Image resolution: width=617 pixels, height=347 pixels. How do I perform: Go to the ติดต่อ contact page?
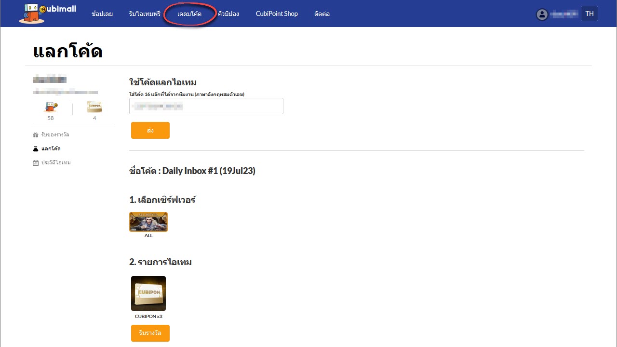click(322, 13)
